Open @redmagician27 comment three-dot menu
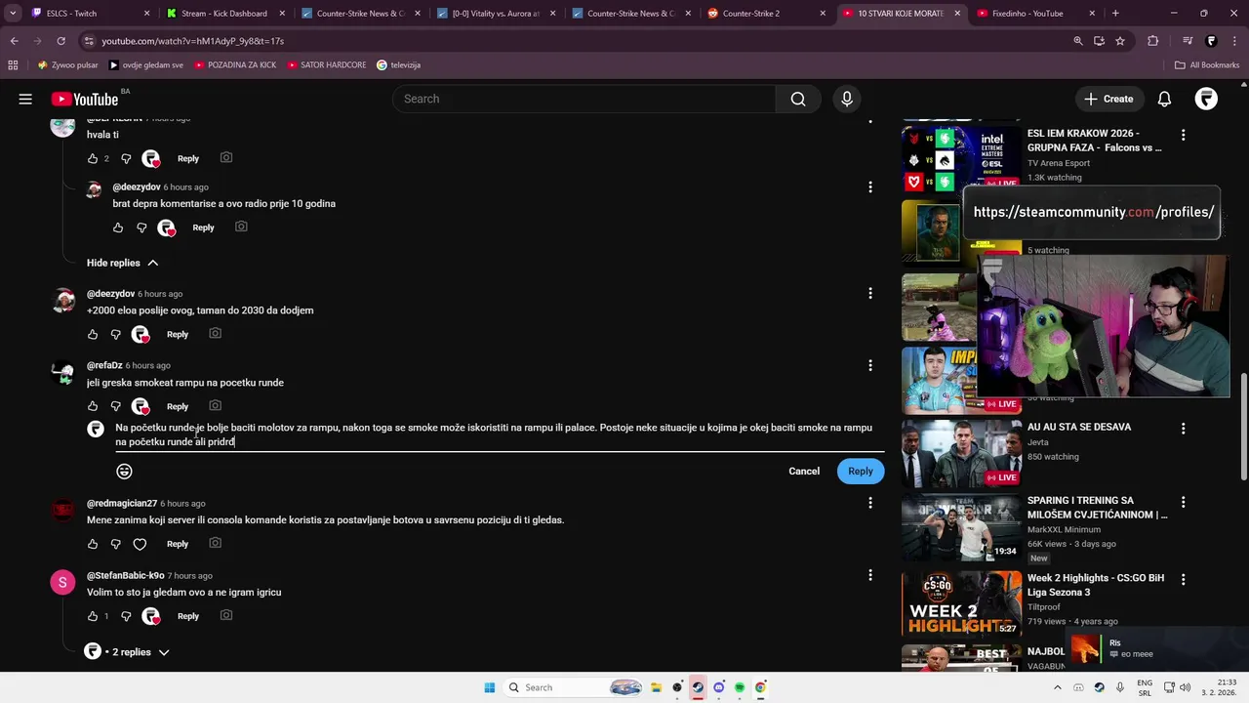 [870, 503]
